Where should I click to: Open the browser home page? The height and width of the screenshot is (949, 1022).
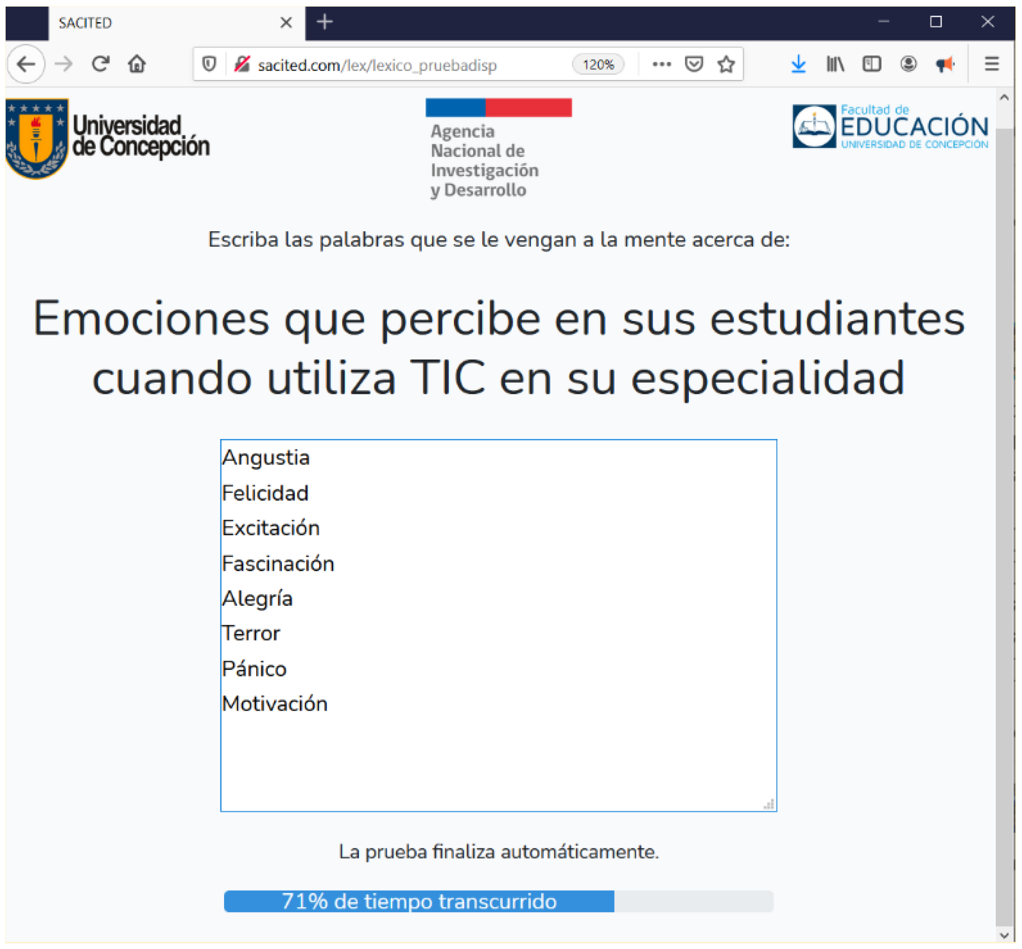(137, 65)
